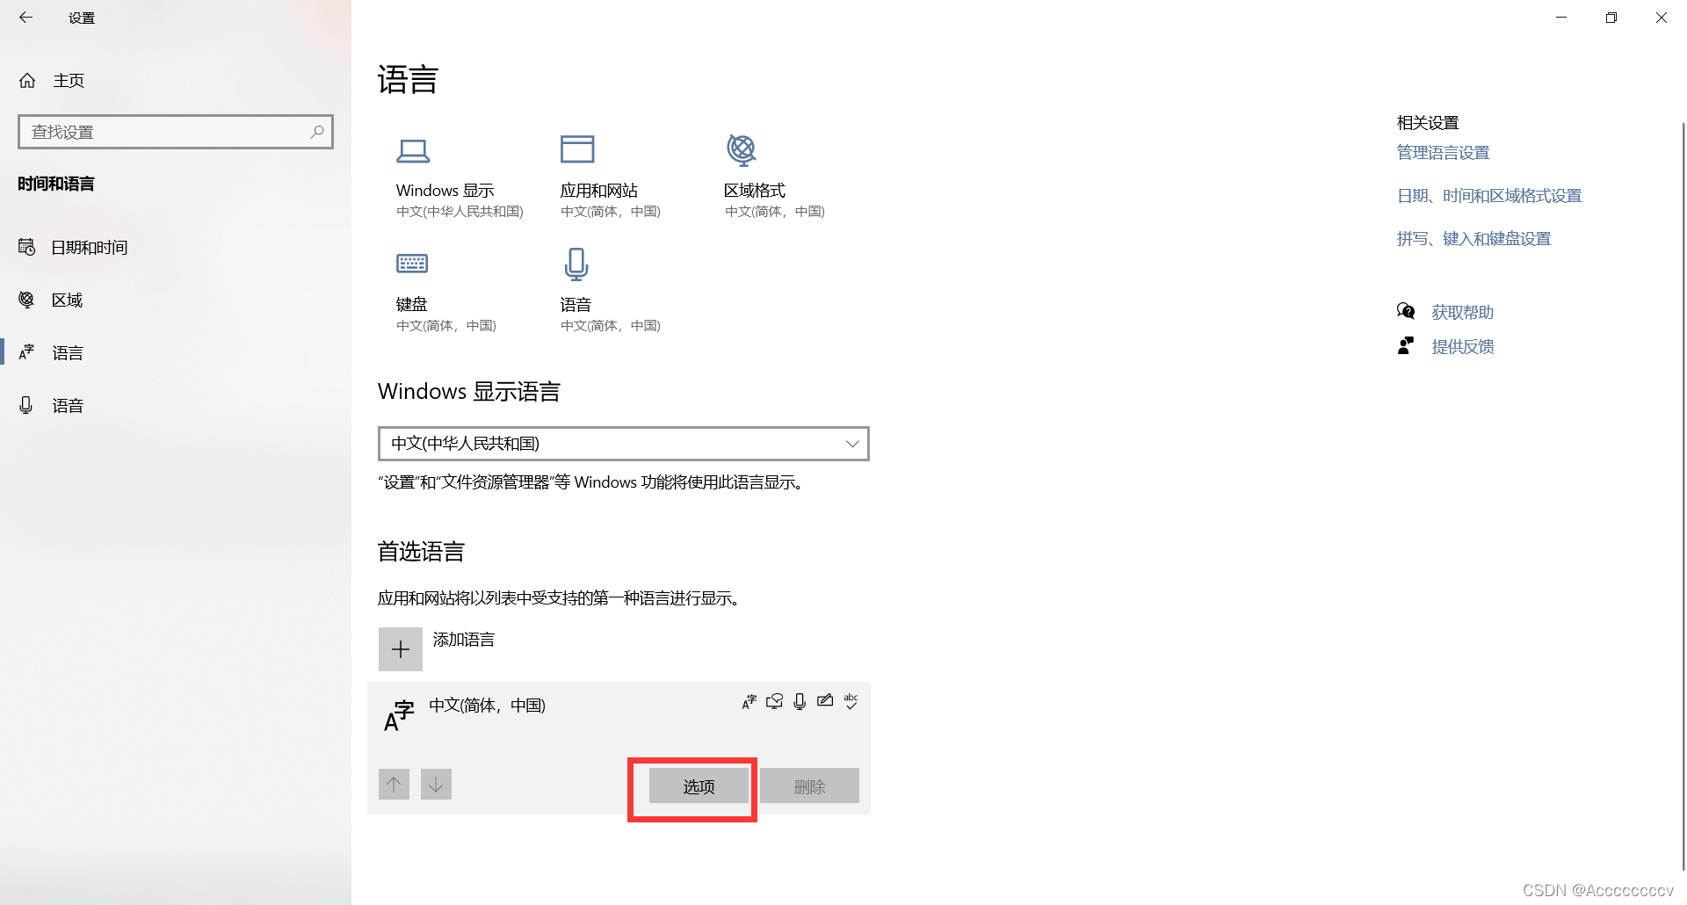Open the 键盘 tile label

tap(412, 305)
